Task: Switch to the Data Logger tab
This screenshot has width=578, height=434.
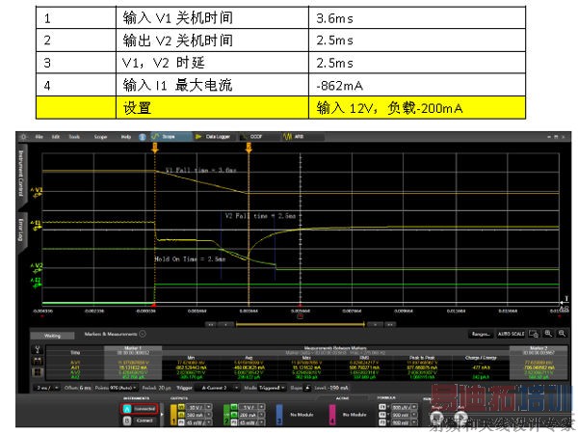Action: click(215, 137)
